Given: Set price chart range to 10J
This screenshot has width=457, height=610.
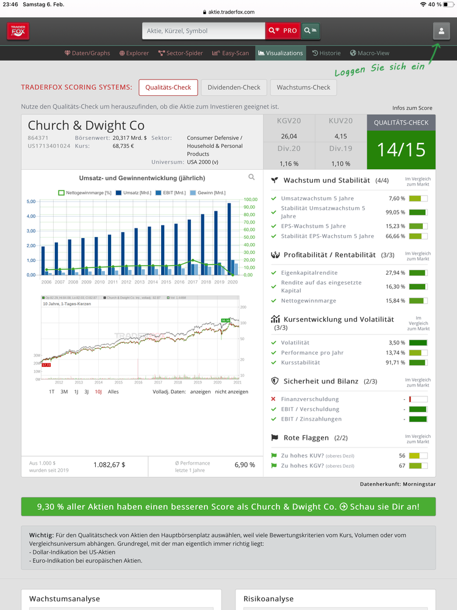Looking at the screenshot, I should (x=98, y=392).
